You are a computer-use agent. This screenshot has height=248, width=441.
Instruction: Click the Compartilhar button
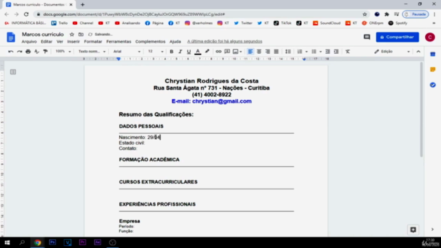[x=398, y=37]
